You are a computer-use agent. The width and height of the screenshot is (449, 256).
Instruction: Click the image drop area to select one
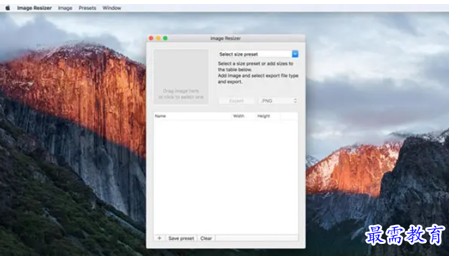(181, 77)
